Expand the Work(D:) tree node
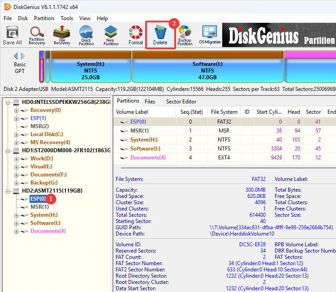 click(x=16, y=159)
